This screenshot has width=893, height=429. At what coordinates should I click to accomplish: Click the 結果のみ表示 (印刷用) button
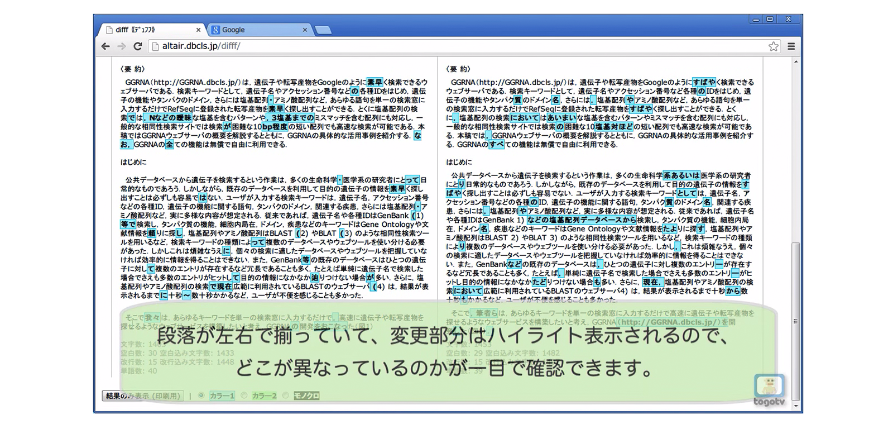point(143,396)
